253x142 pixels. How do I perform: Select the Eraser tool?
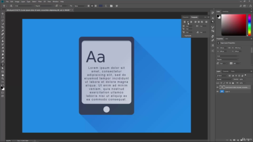3,48
